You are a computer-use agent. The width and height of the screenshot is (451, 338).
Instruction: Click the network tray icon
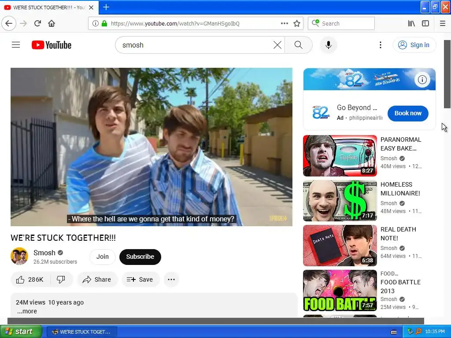click(410, 331)
